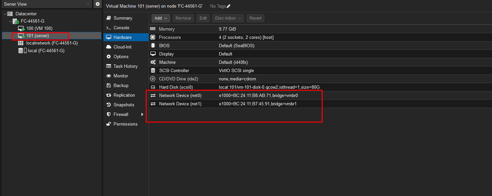Open the Server View dropdown

point(46,4)
